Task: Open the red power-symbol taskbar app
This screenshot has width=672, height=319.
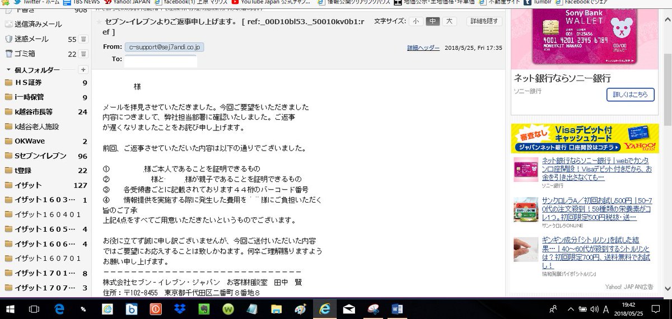Action: click(x=156, y=309)
